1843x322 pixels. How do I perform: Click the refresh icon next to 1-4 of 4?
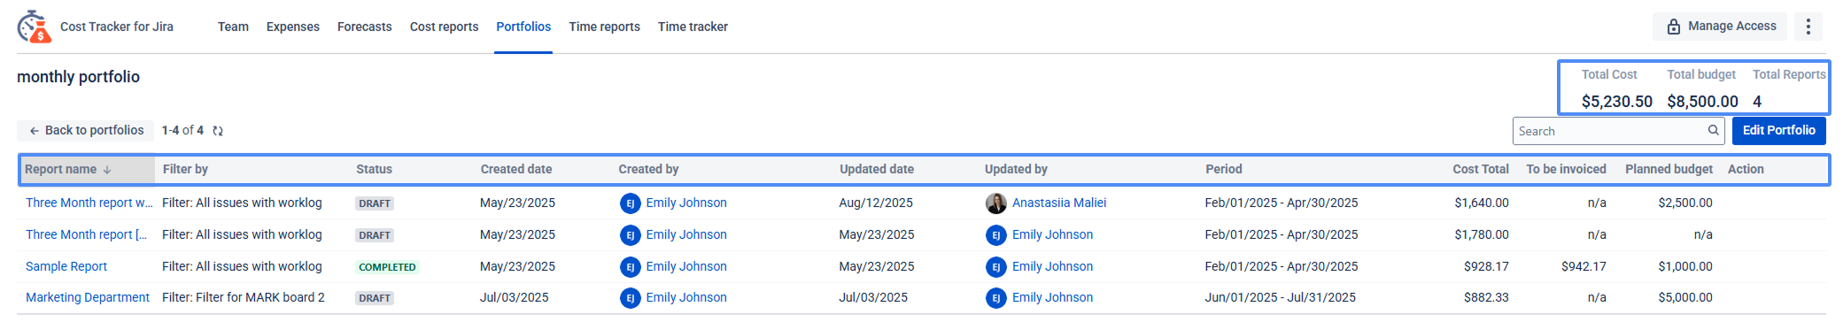pyautogui.click(x=218, y=131)
